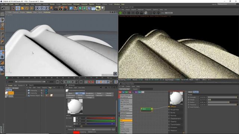This screenshot has width=239, height=134.
Task: Click the floor grid environment icon
Action: pyautogui.click(x=93, y=8)
